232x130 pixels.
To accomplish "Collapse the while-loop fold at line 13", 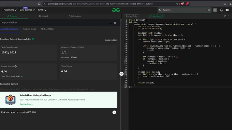I will 128,46.
